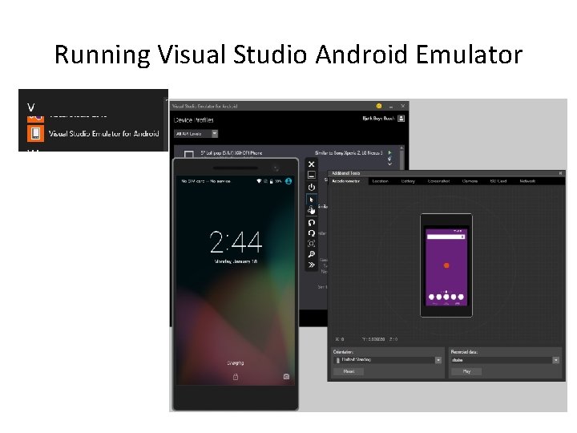Close emulator via toolbar X icon
Viewport: 577px width, 433px height.
click(x=311, y=164)
